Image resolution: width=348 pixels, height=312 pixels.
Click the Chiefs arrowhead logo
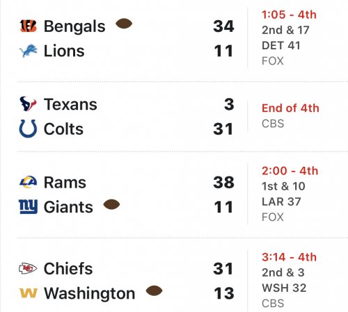(28, 268)
